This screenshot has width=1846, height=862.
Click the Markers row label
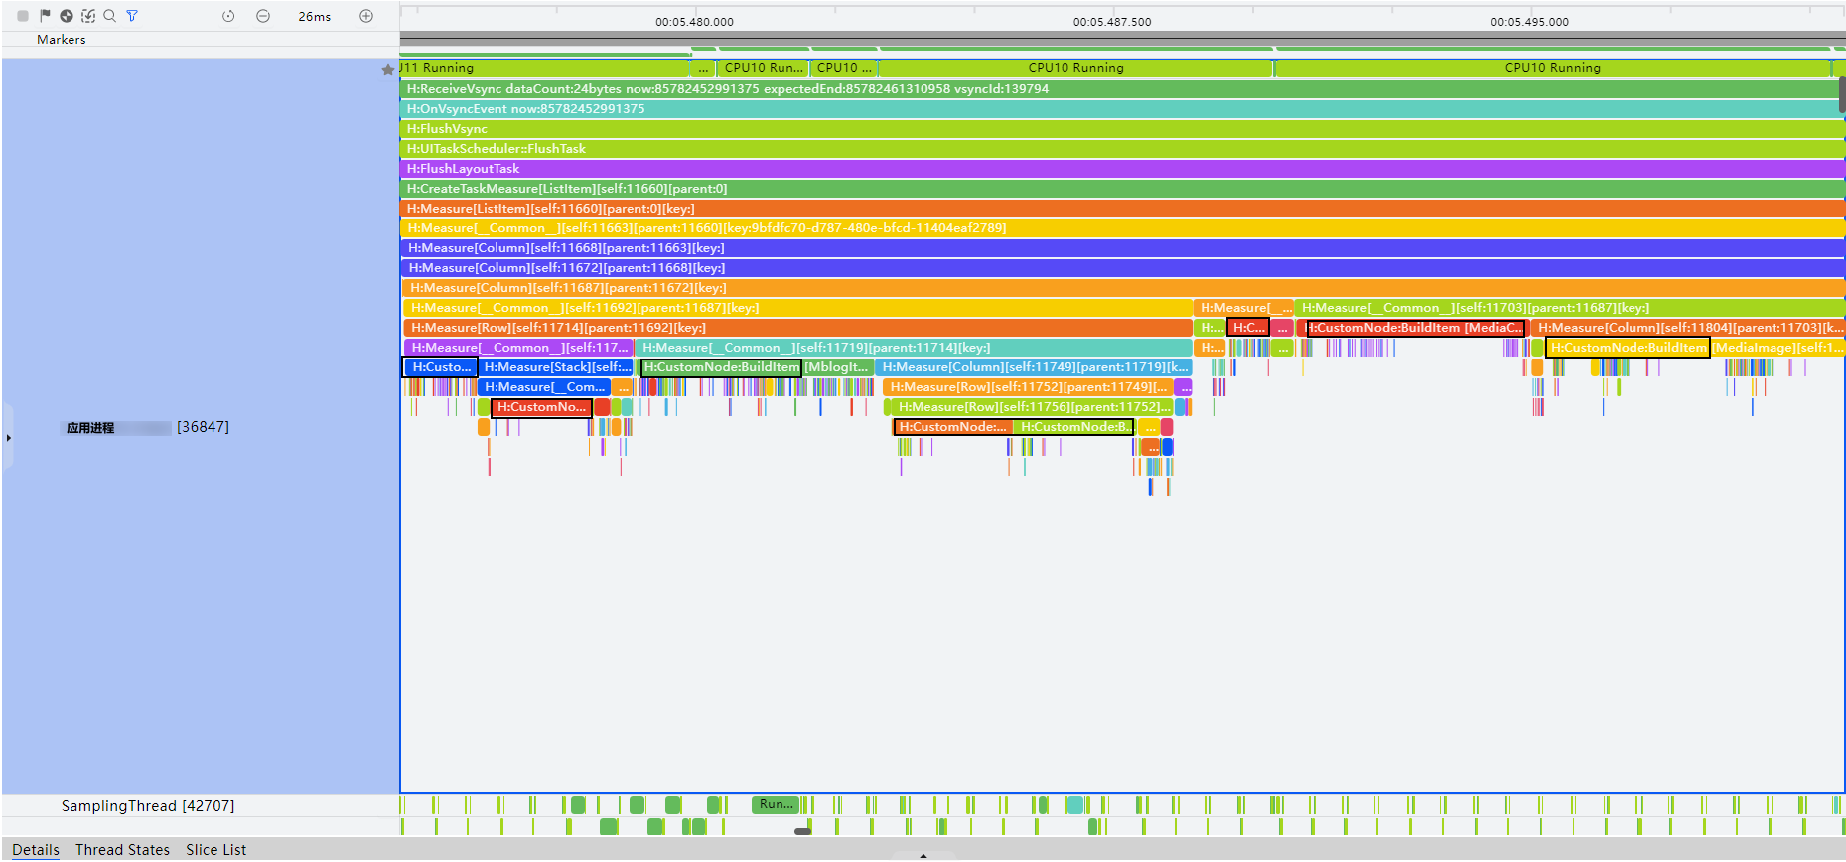pyautogui.click(x=62, y=40)
